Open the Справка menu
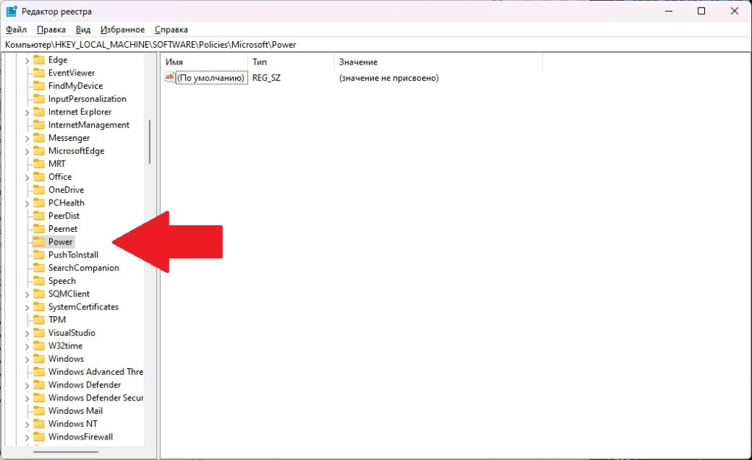The height and width of the screenshot is (460, 752). (171, 30)
